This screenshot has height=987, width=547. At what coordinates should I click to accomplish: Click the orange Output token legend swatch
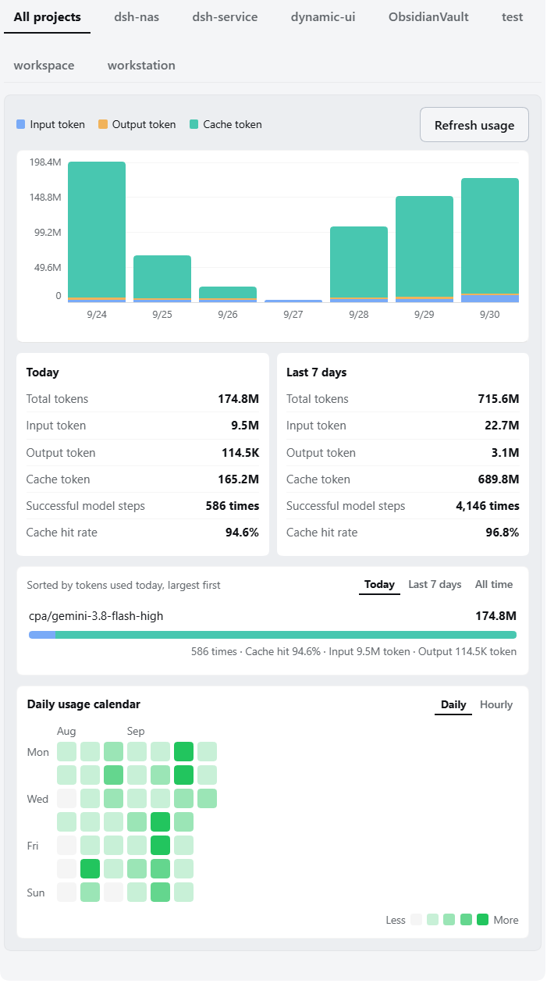103,124
